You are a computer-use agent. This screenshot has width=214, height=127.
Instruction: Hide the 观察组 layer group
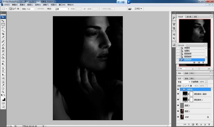click(178, 90)
